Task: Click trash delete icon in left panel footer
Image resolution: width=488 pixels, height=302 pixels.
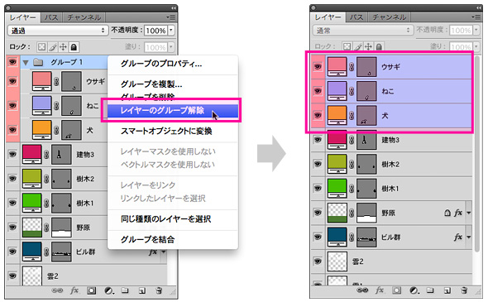Action: pos(159,290)
